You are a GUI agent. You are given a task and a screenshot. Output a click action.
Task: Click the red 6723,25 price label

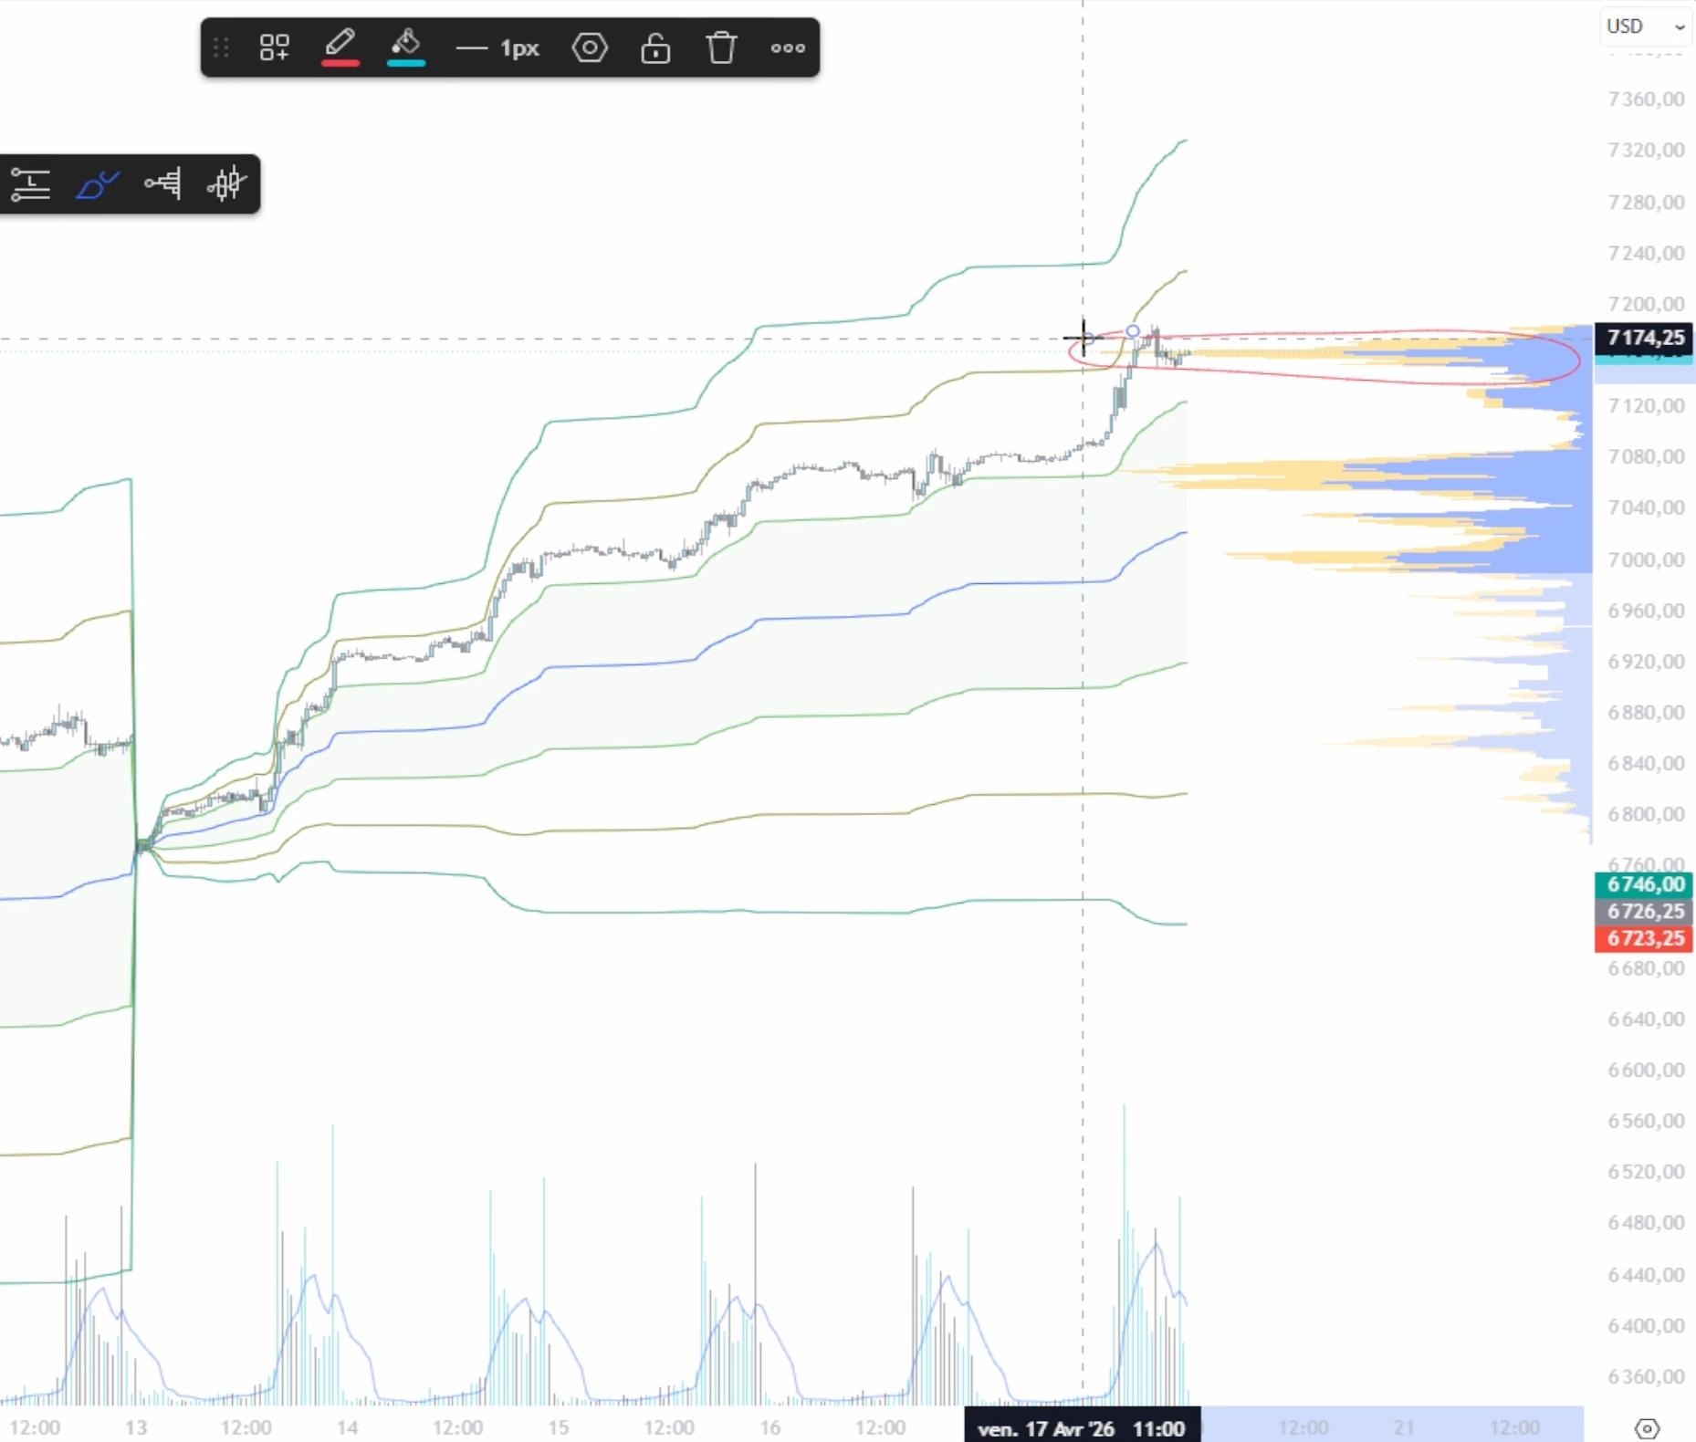1644,939
